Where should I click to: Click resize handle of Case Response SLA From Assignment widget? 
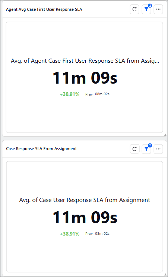pos(165,274)
